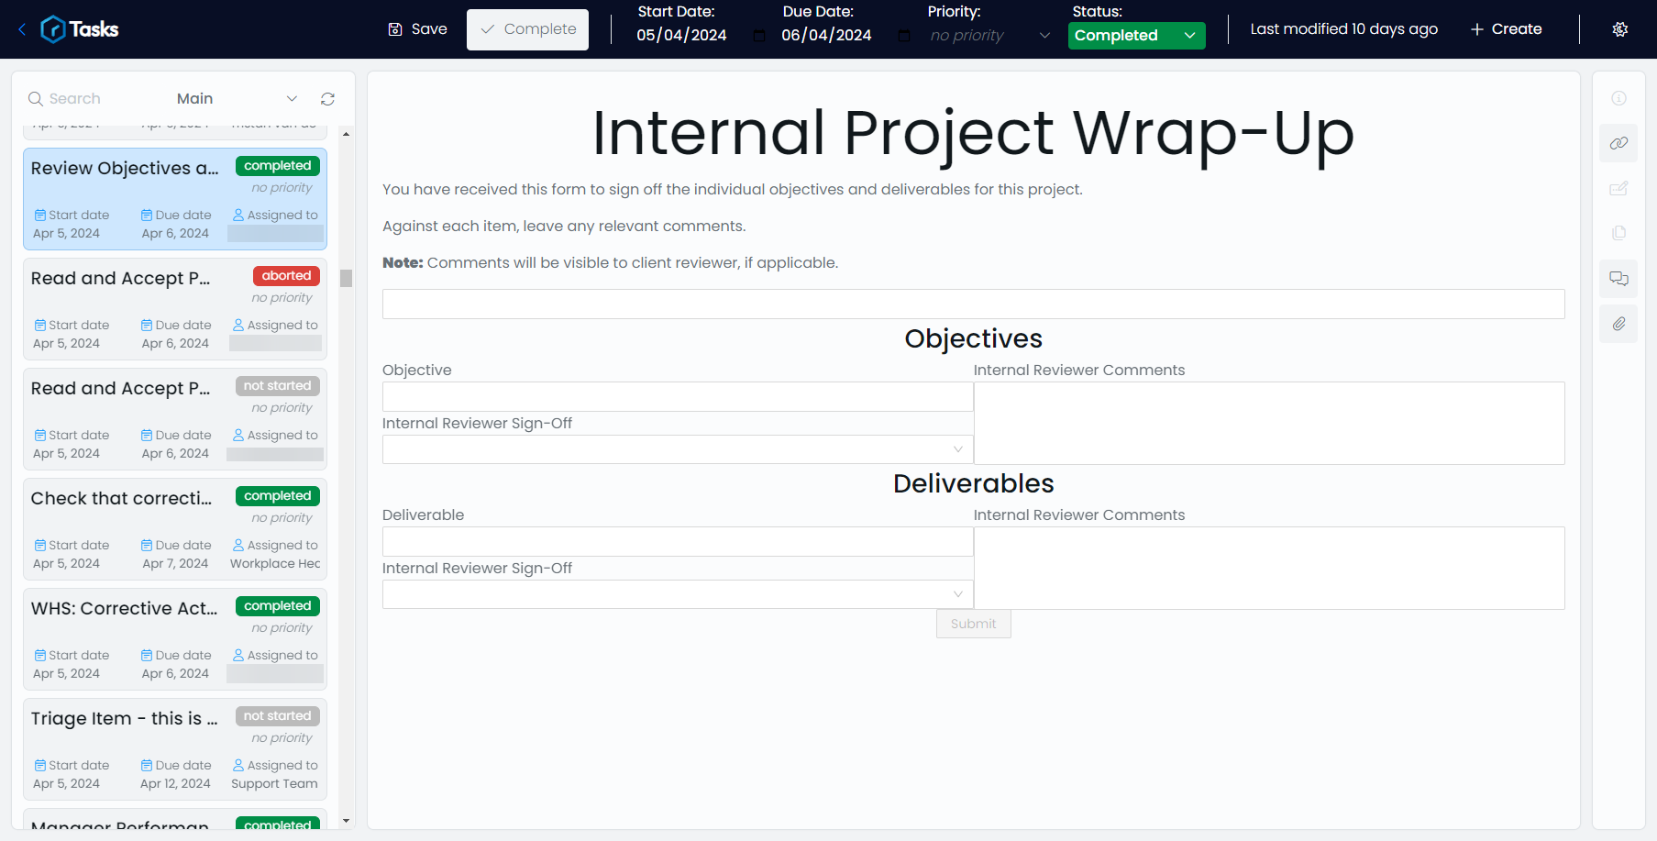This screenshot has height=841, width=1657.
Task: Click Due date icon on Review Objectives card
Action: (x=147, y=216)
